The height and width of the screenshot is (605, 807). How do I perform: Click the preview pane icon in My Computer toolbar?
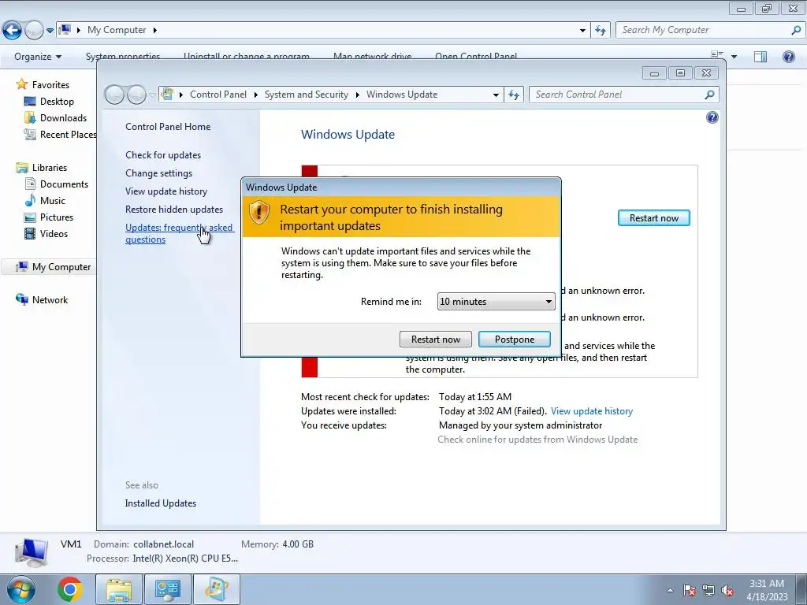coord(761,57)
